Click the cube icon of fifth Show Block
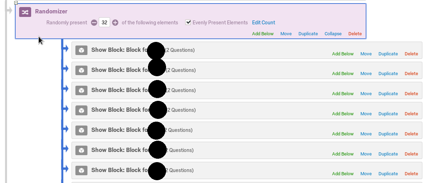This screenshot has width=439, height=183. 81,130
